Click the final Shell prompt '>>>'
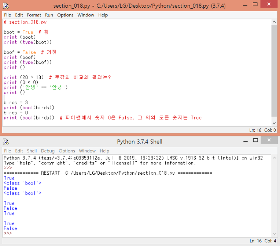Viewport: 280px width, 246px height. click(x=8, y=233)
